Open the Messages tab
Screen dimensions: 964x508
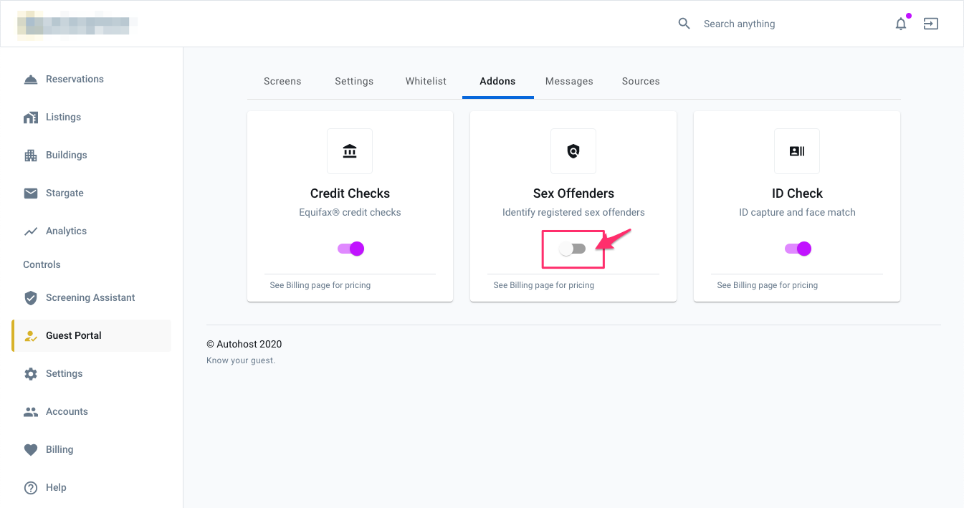point(569,81)
